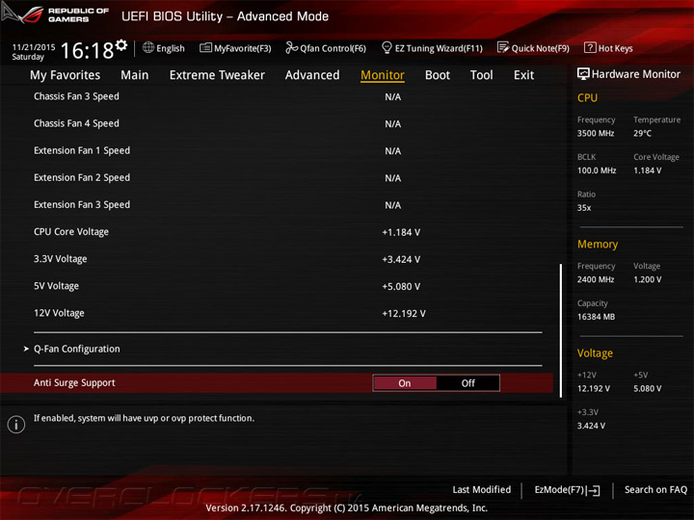Screen dimensions: 694x520
Task: Open Qfan Control fan icon
Action: pos(291,47)
